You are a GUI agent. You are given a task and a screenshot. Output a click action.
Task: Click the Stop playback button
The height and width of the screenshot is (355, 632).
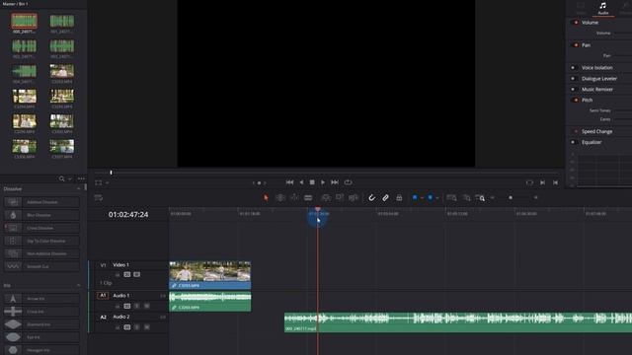click(312, 182)
